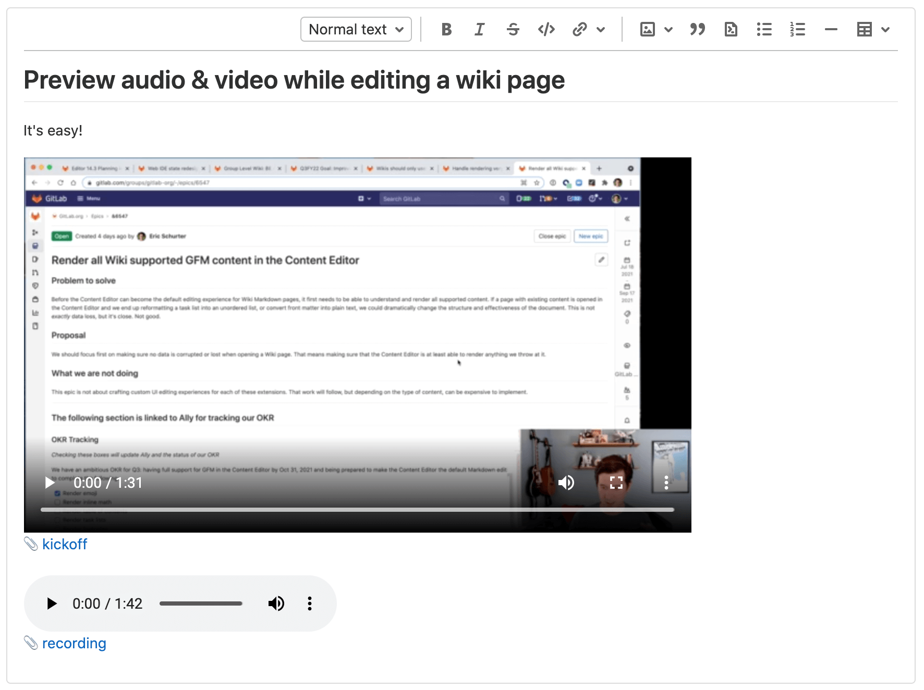Mute the recording audio player

pos(276,603)
